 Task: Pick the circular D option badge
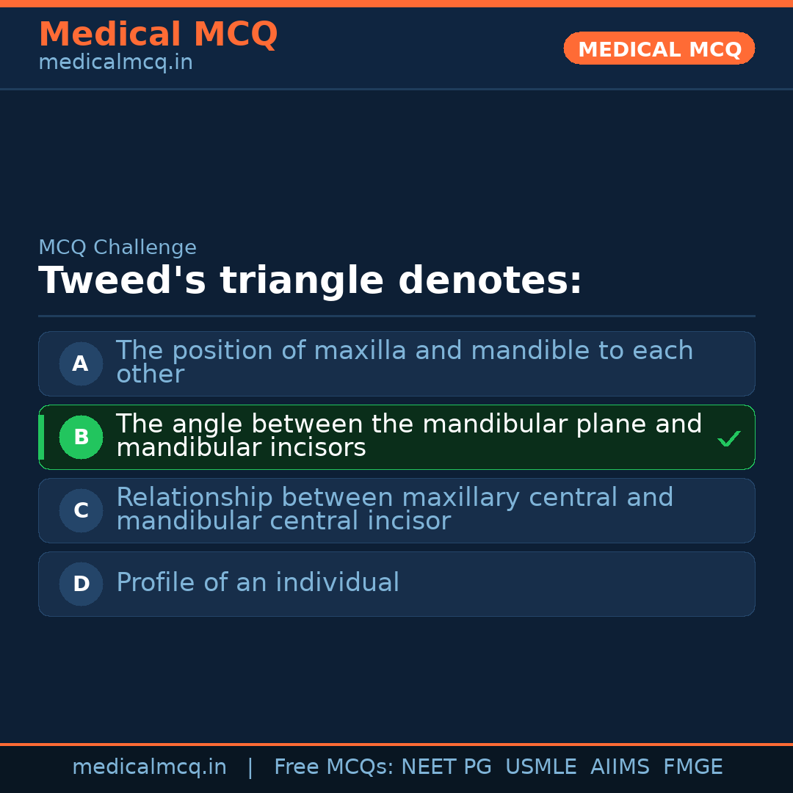click(81, 584)
